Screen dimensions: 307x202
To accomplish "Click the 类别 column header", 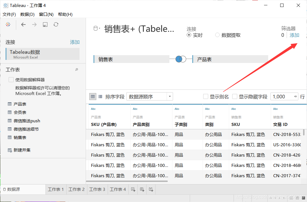I will tap(209, 125).
